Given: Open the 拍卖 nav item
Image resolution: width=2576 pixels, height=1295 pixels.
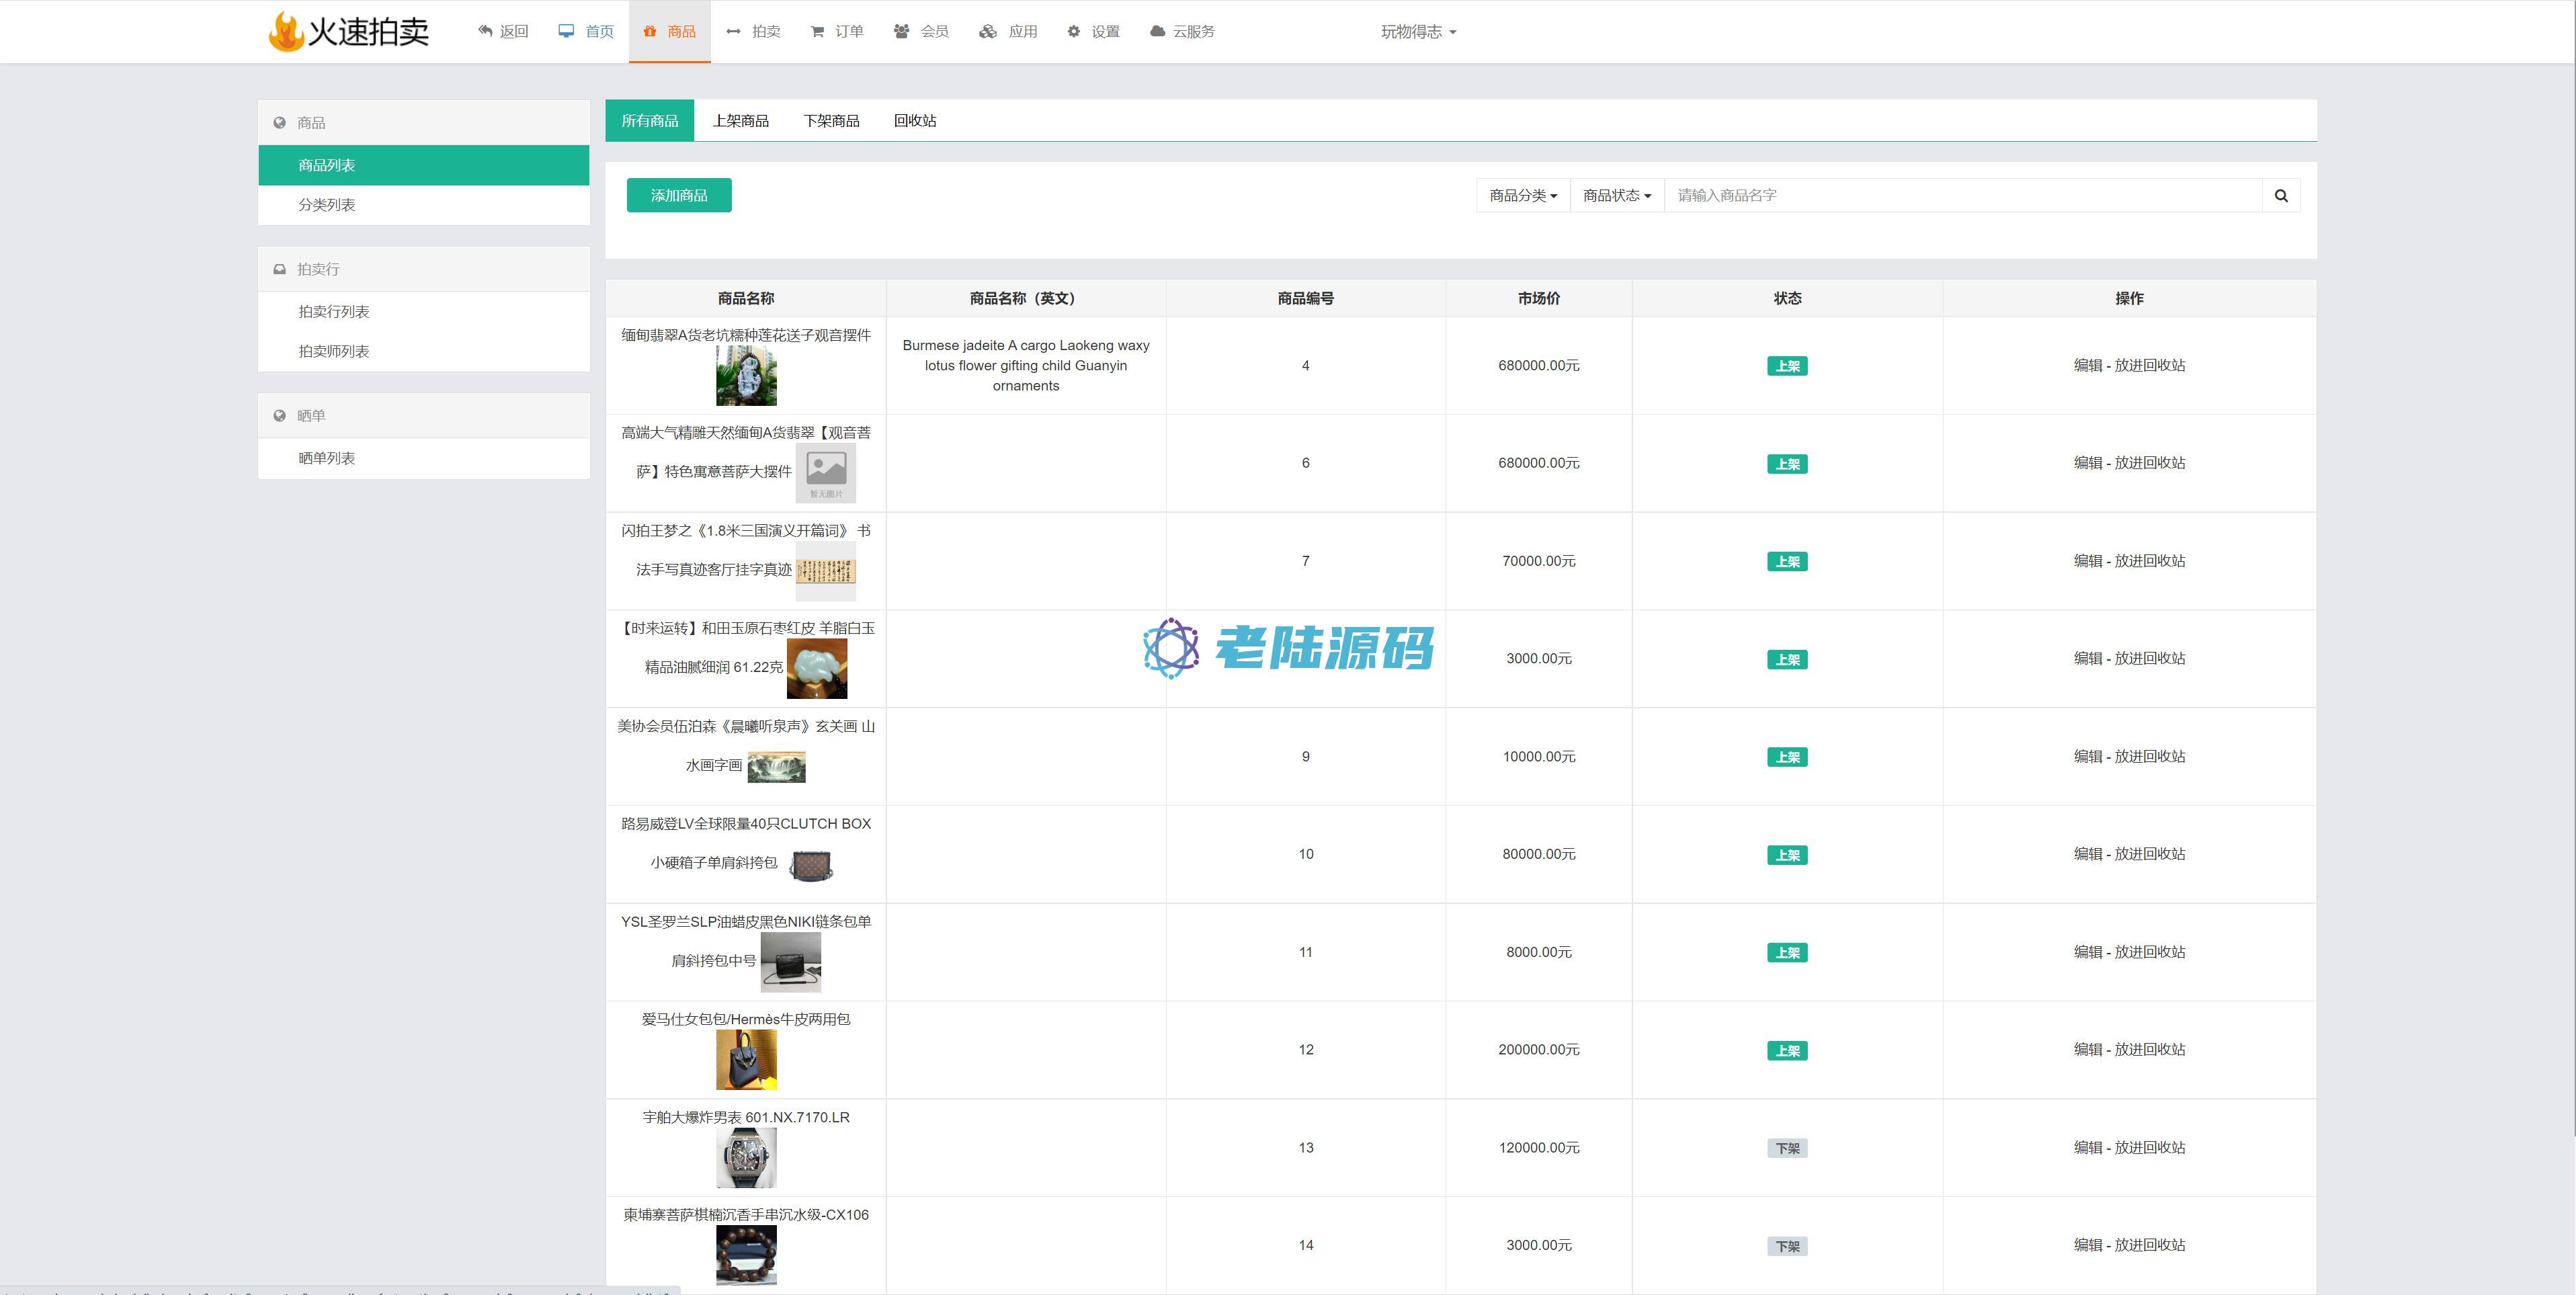Looking at the screenshot, I should 754,31.
